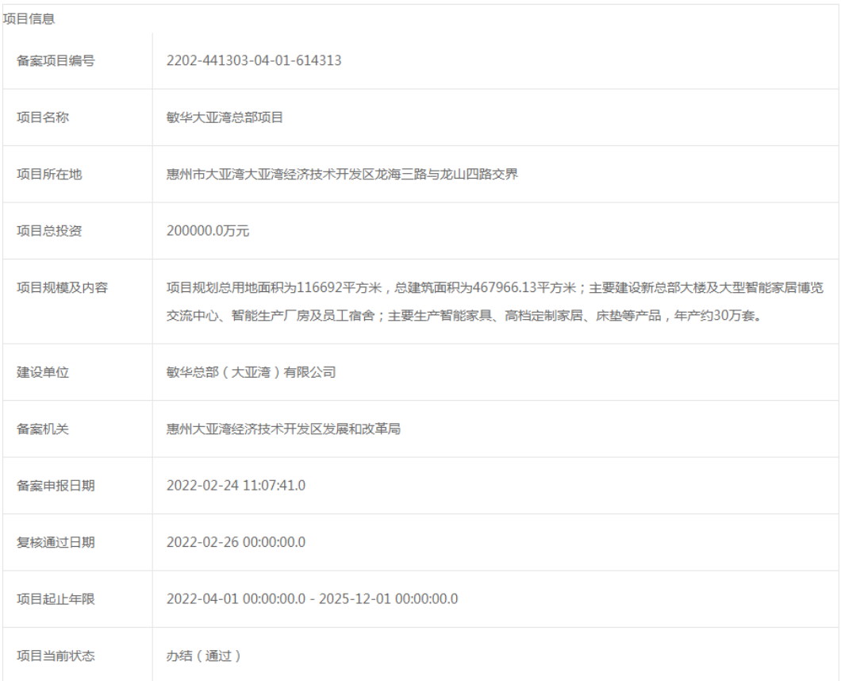
Task: Click the project name 敏华大亚湾总部项目
Action: (x=225, y=117)
